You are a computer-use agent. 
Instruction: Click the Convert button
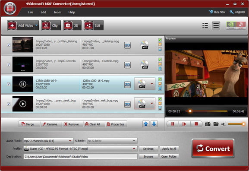[213, 149]
